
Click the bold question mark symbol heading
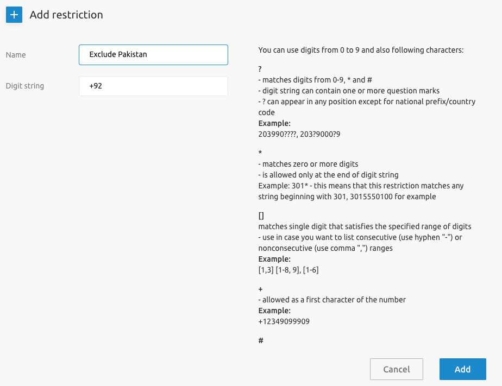260,69
